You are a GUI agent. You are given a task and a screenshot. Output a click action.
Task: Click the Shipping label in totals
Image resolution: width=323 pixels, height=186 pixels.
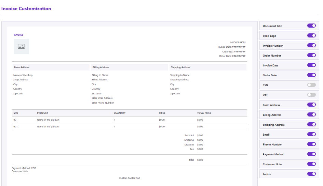(x=189, y=140)
